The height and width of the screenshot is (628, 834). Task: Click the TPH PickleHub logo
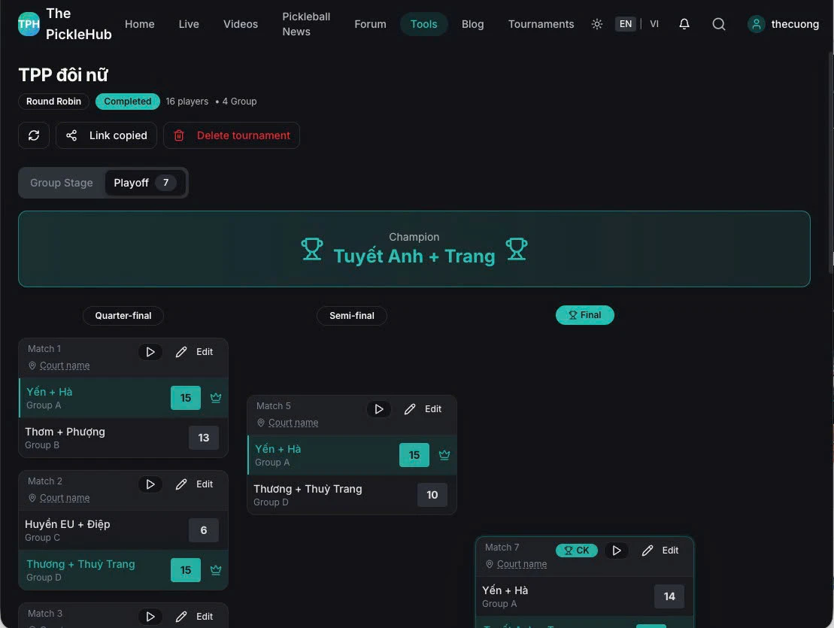tap(28, 23)
